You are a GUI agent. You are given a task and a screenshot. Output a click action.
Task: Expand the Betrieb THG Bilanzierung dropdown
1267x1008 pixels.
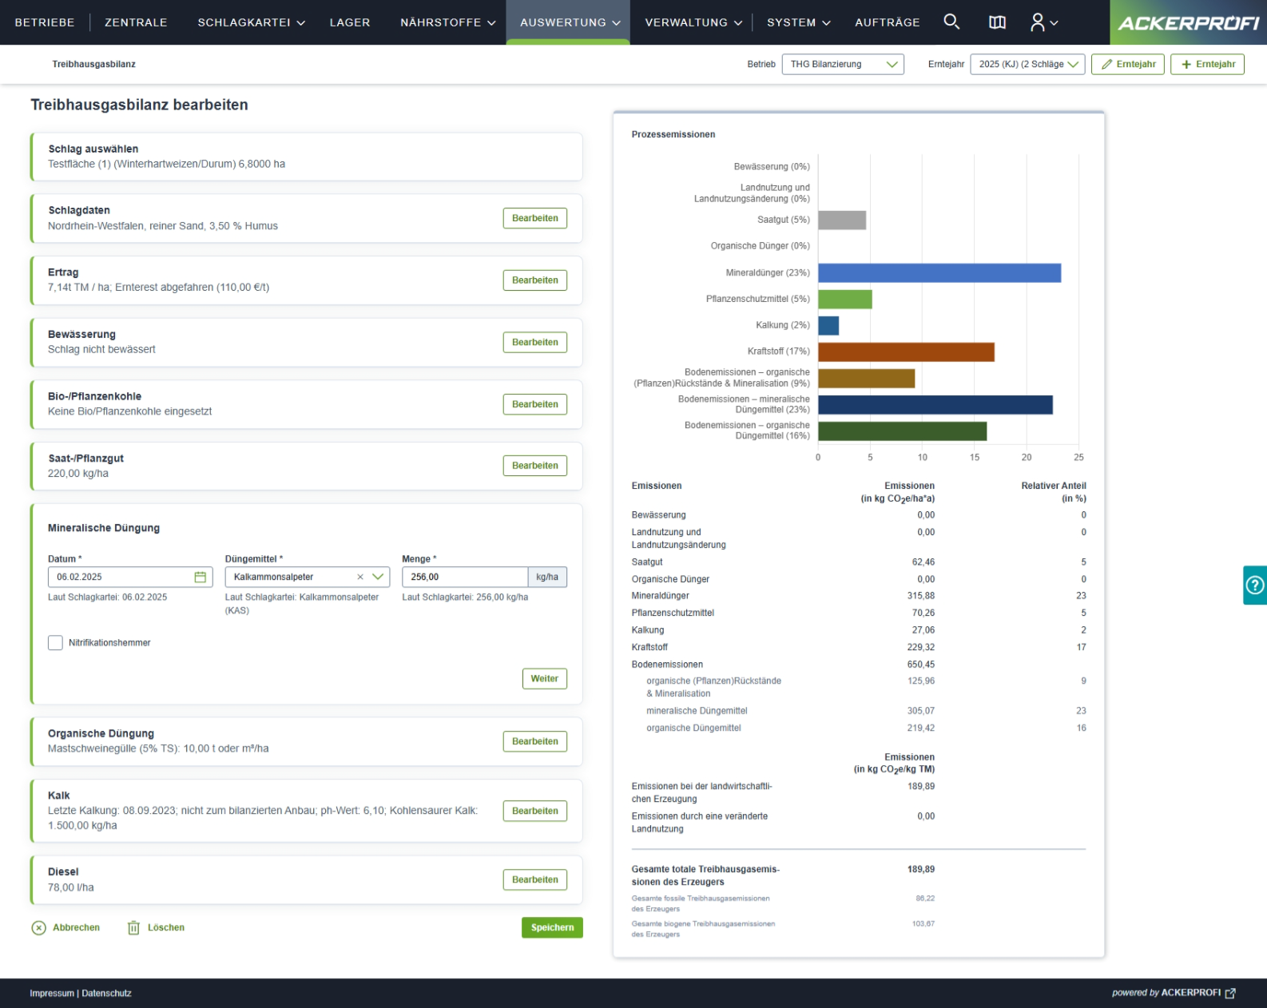point(843,65)
